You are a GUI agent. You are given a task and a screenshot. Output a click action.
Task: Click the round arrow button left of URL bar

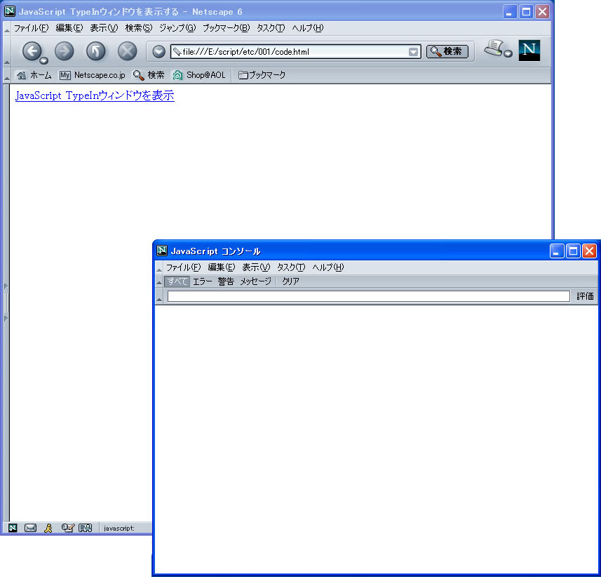[x=158, y=52]
